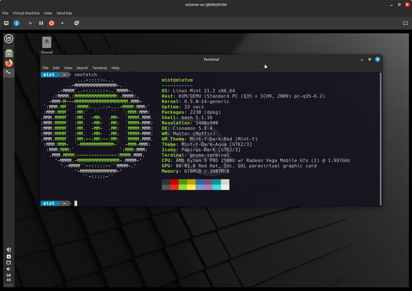Image resolution: width=412 pixels, height=291 pixels.
Task: Maximize the virt-manager window
Action: pyautogui.click(x=399, y=5)
